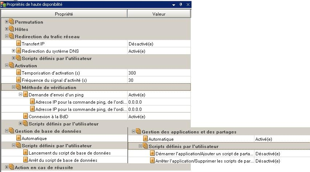310x172 pixels.
Task: Click the Redirection du système DNS icon
Action: (19, 51)
